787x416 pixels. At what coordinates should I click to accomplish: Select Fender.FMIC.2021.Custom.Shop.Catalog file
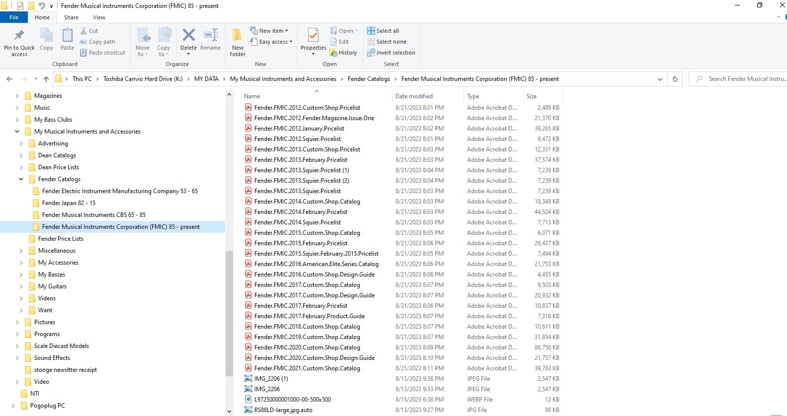pos(307,368)
